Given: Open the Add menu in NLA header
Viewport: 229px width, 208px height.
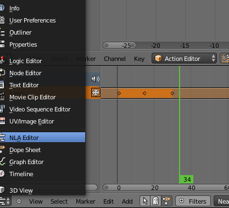Looking at the screenshot, I should (127, 201).
